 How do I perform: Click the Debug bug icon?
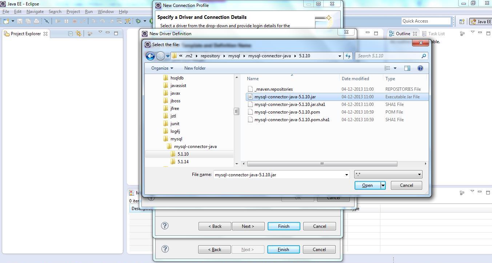138,21
